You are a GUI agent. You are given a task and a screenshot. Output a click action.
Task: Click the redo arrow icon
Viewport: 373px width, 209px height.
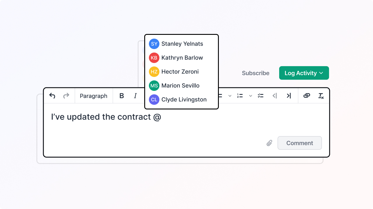(x=66, y=96)
